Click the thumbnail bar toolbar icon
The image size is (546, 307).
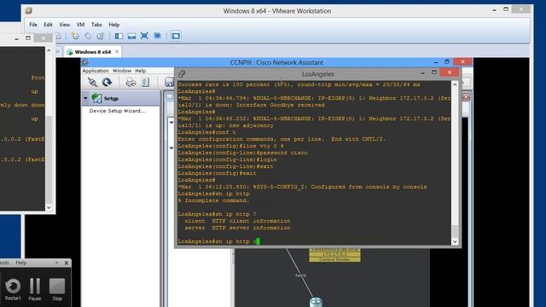coord(131,36)
